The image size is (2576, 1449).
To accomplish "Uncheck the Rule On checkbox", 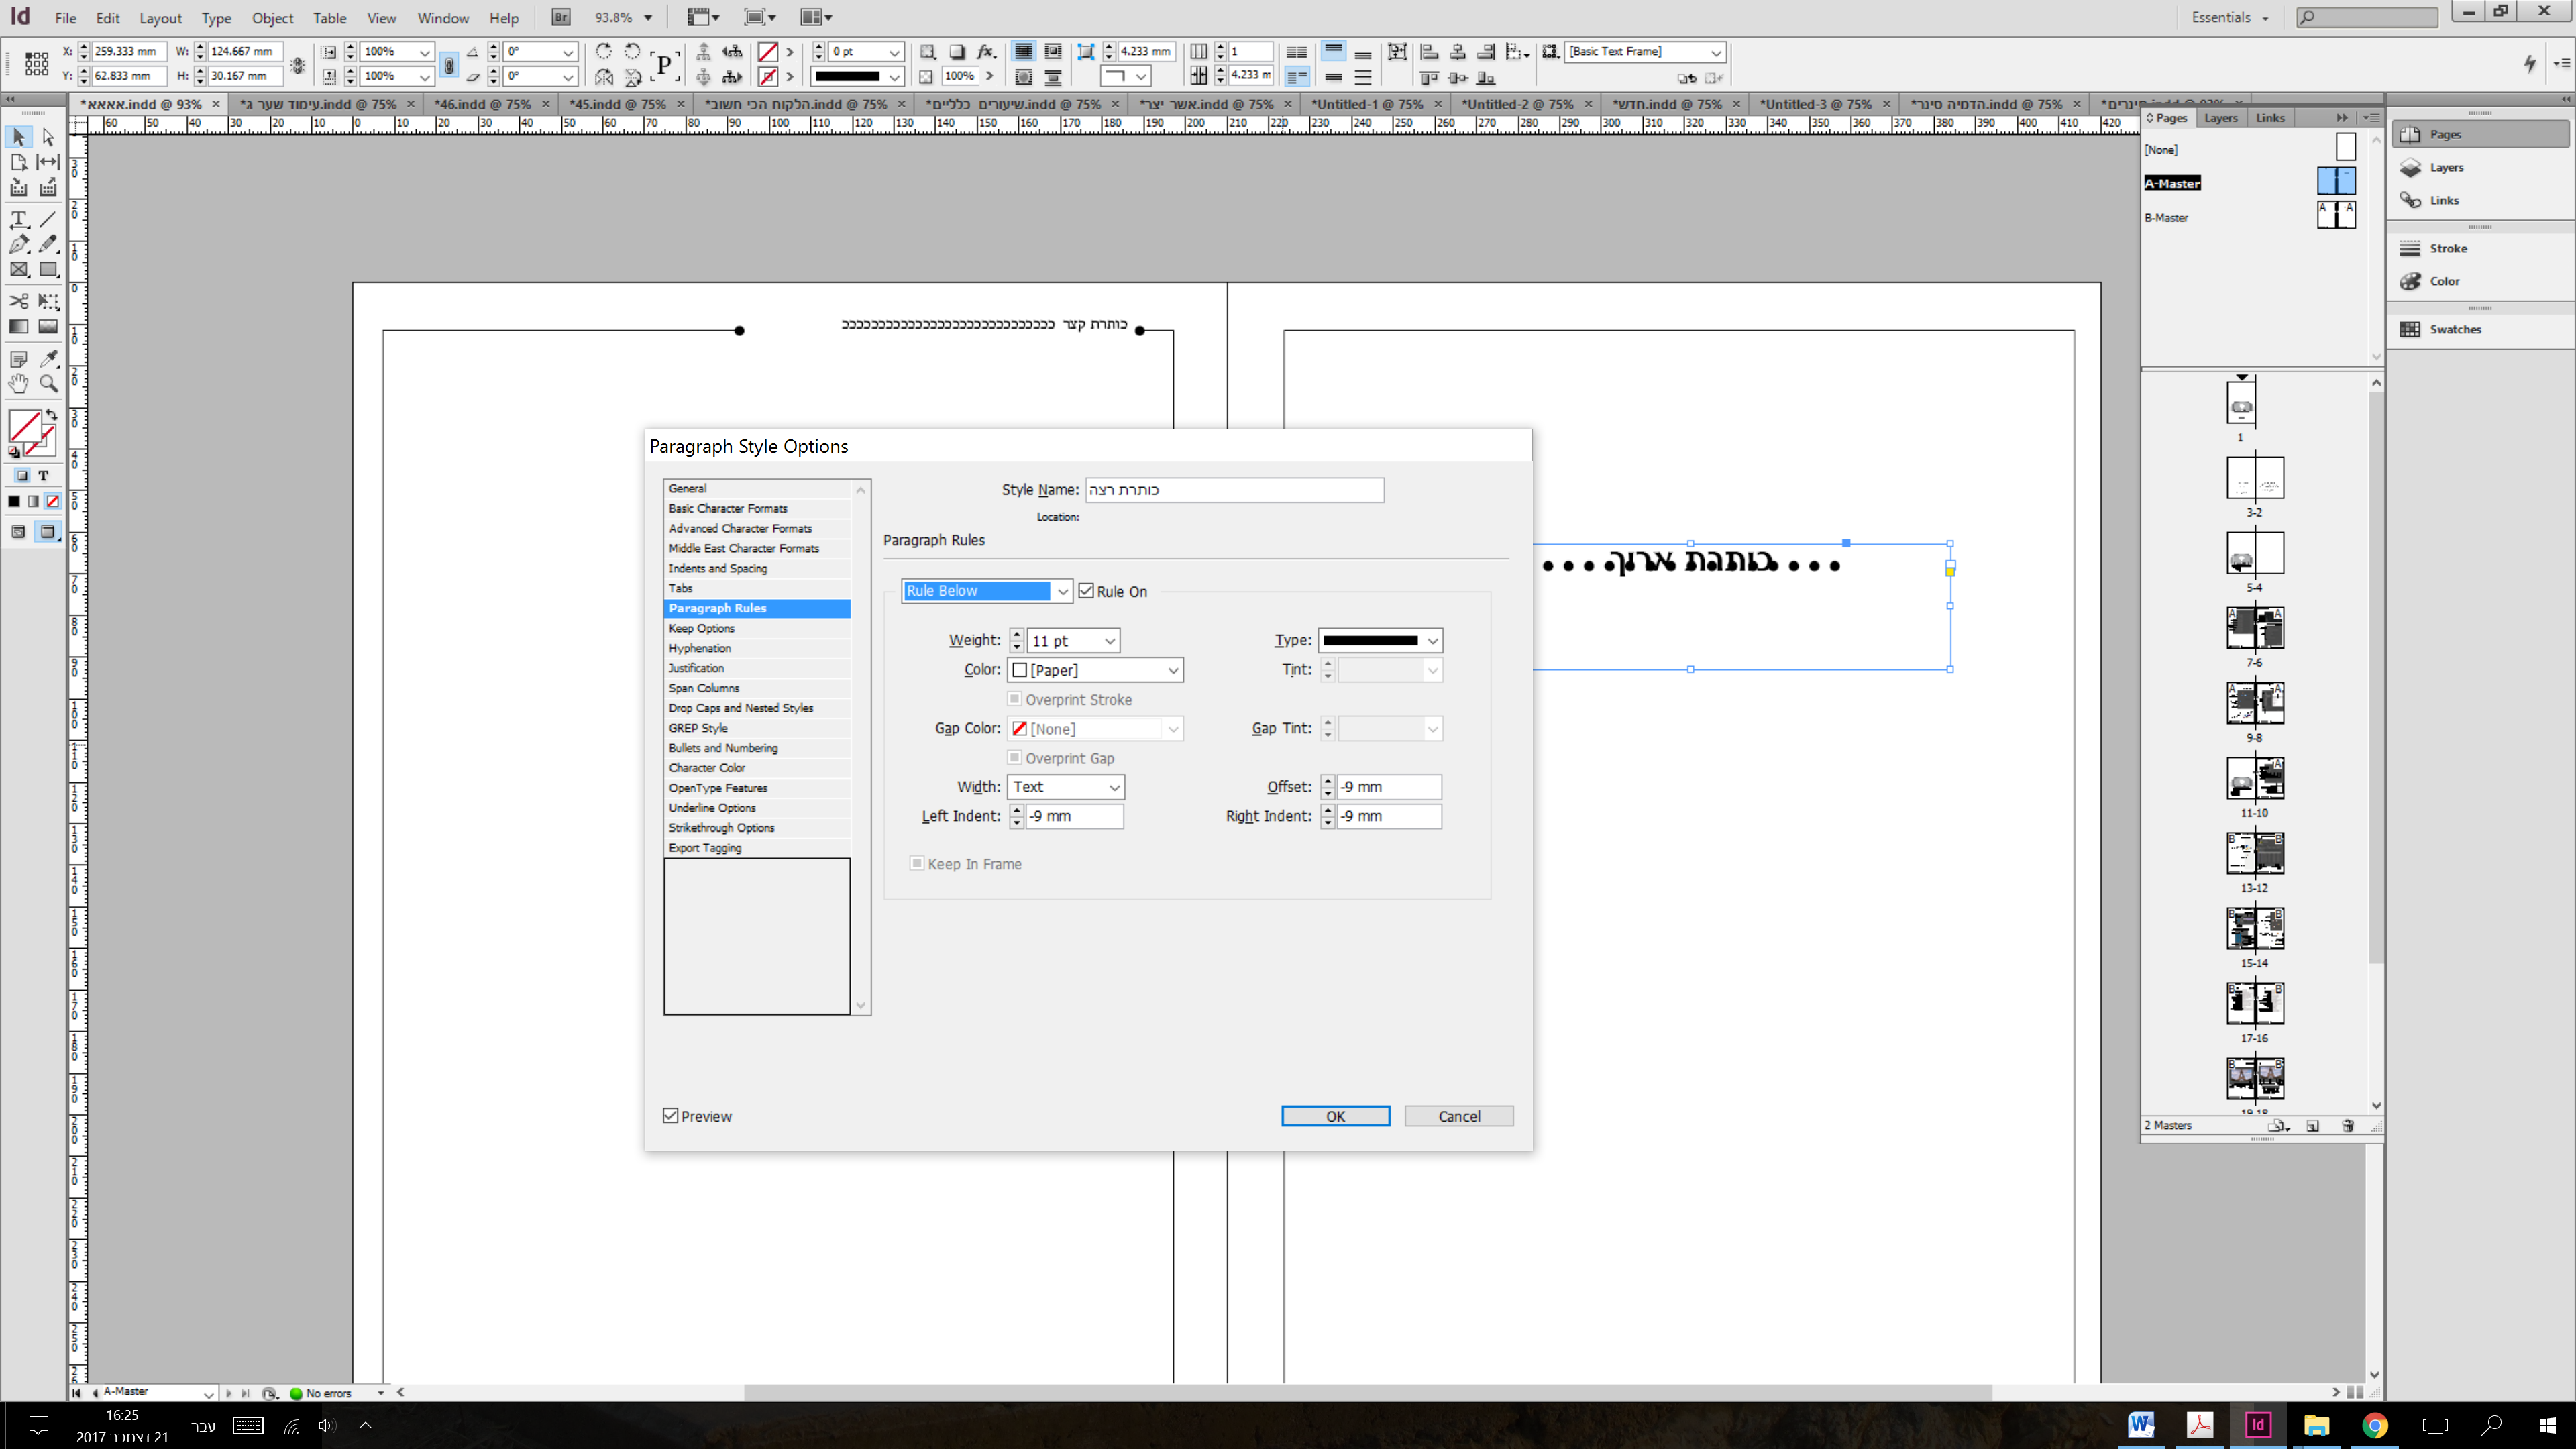I will [x=1086, y=591].
